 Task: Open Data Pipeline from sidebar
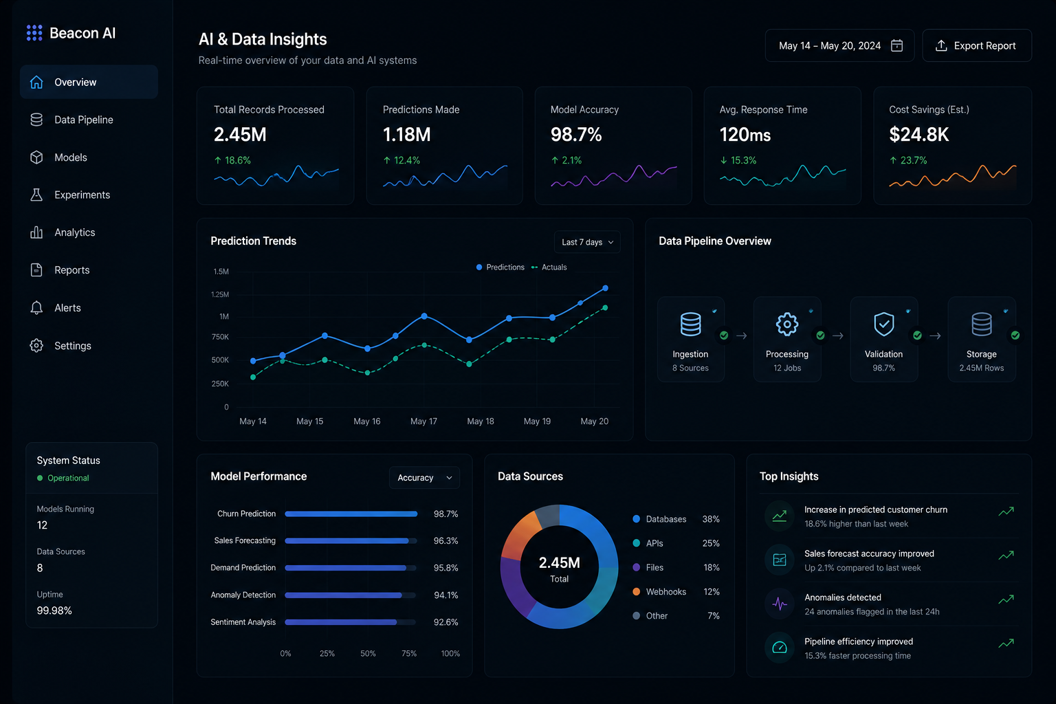point(89,120)
